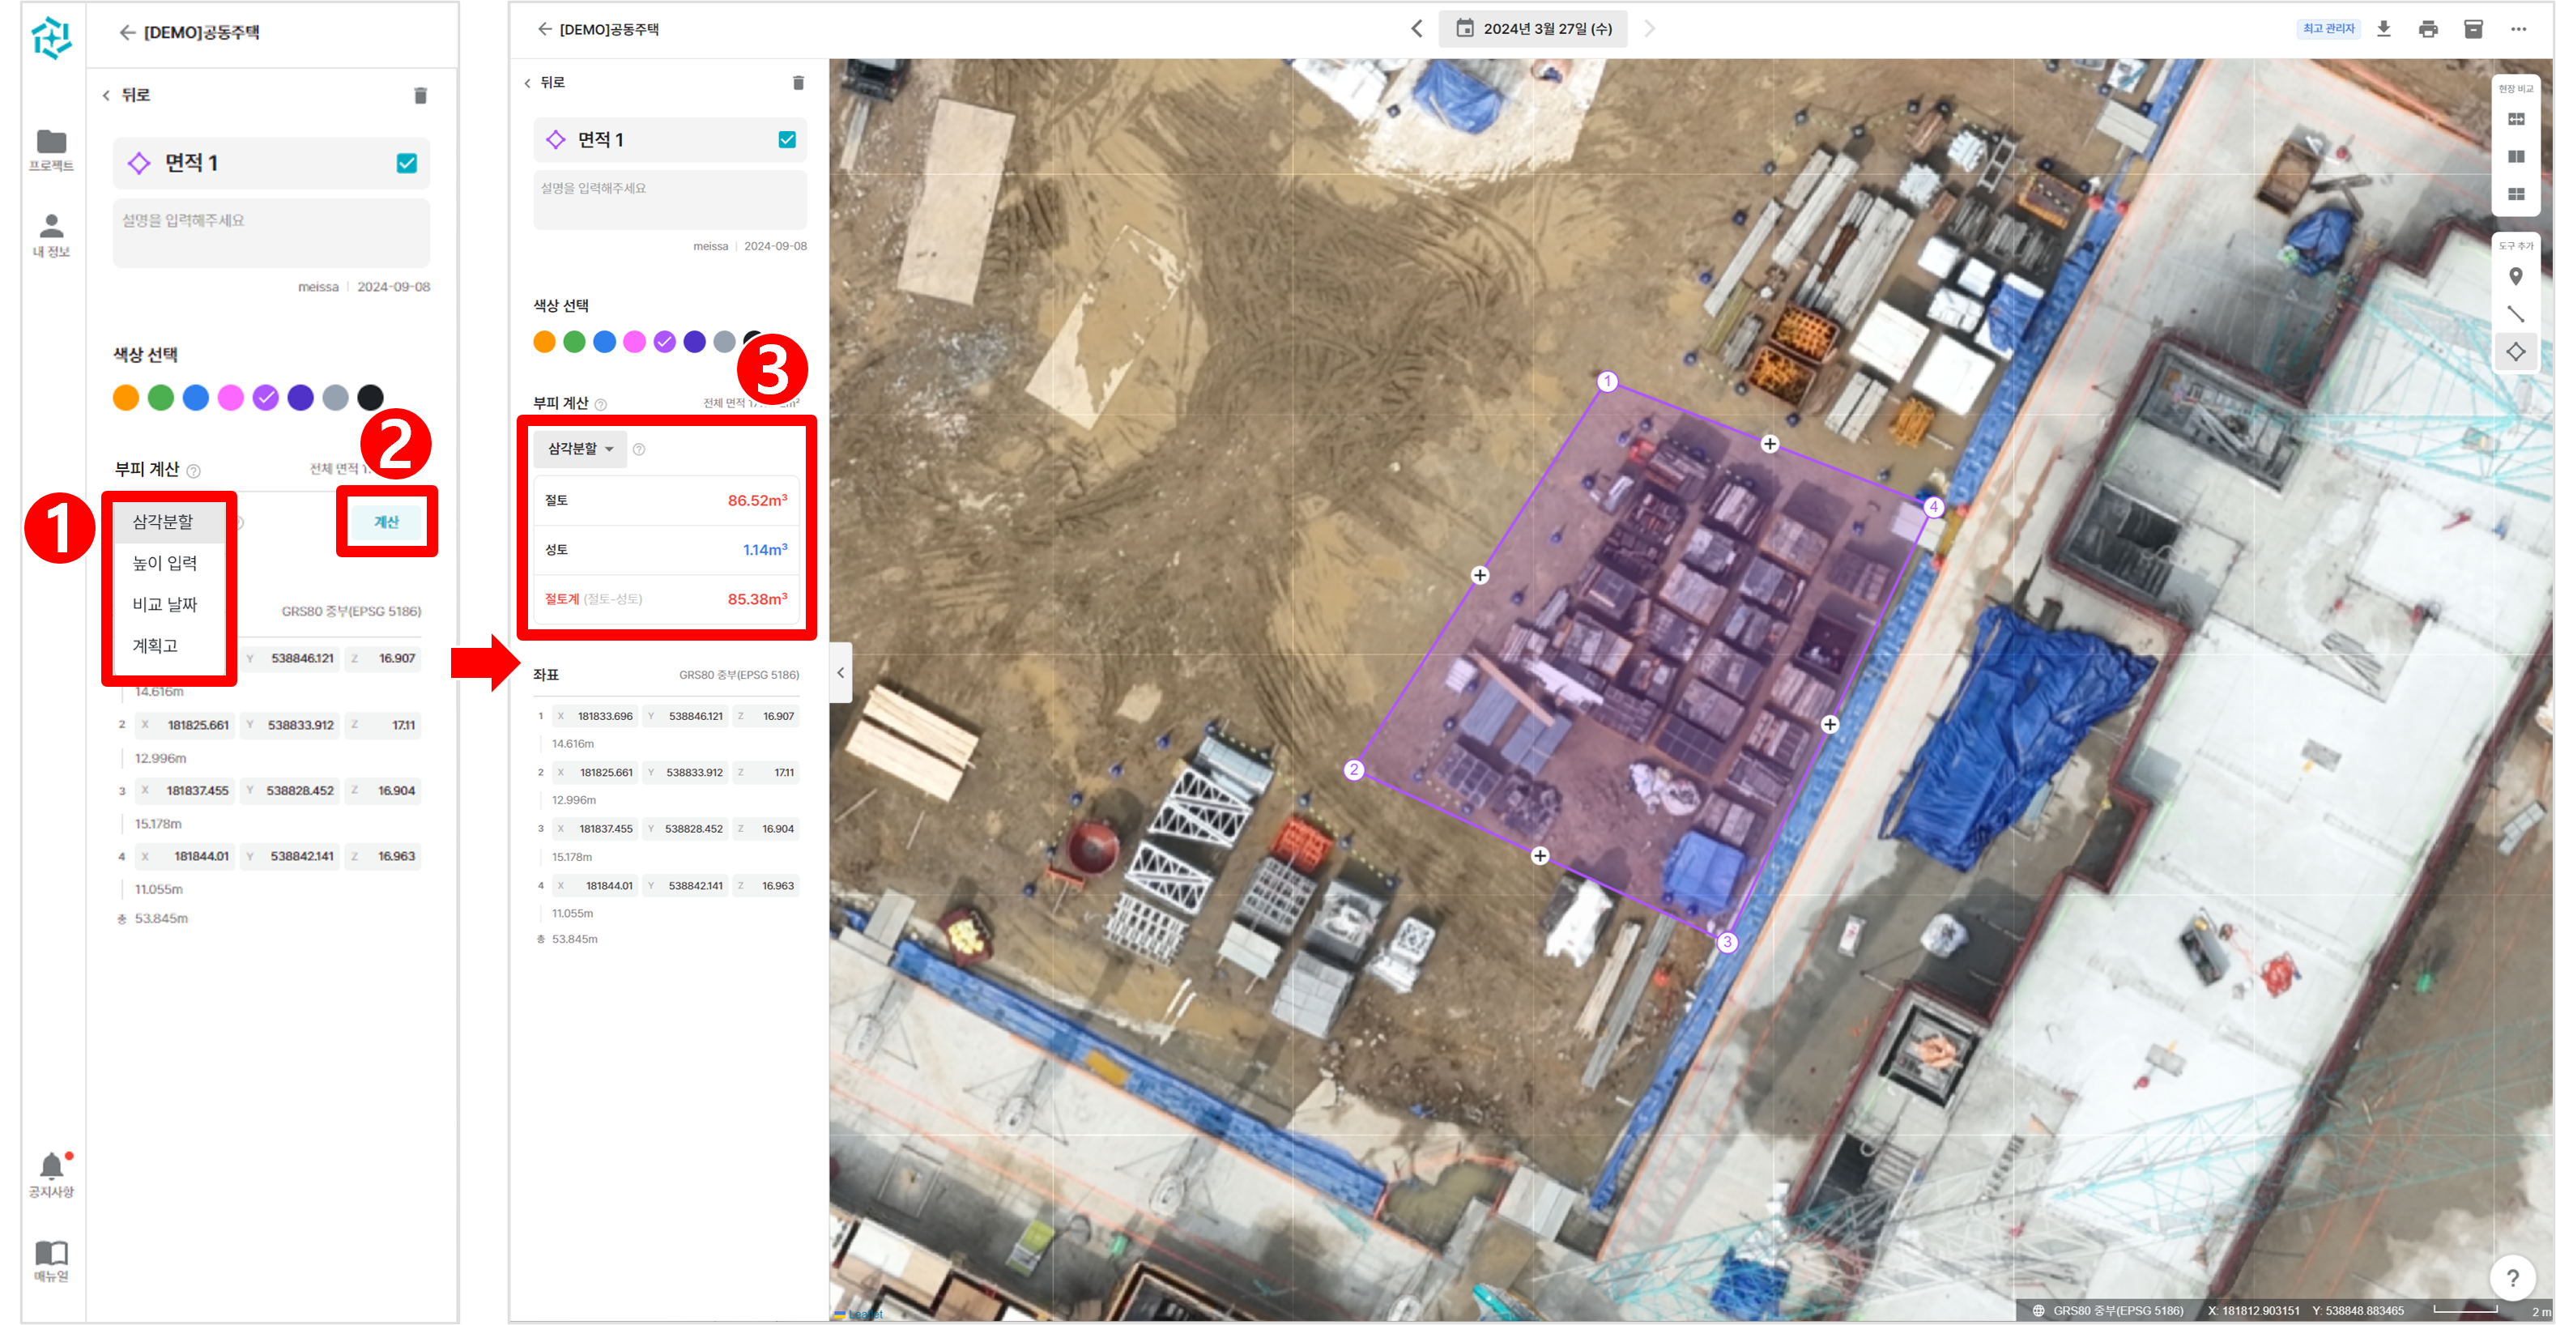Delete area using right panel trash icon
The width and height of the screenshot is (2556, 1325).
pyautogui.click(x=798, y=83)
